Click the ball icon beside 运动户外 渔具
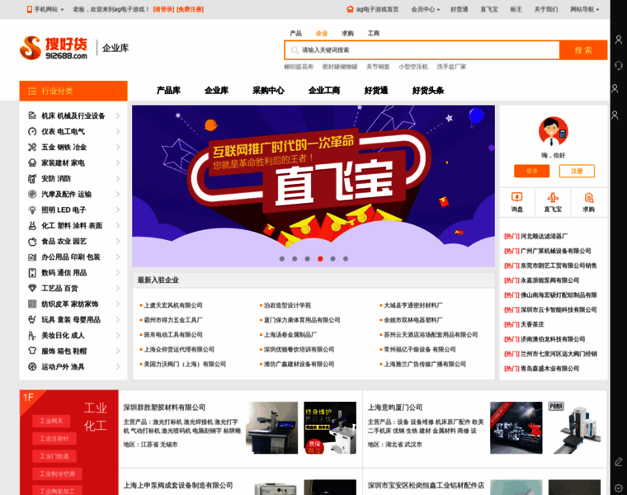 [x=32, y=366]
